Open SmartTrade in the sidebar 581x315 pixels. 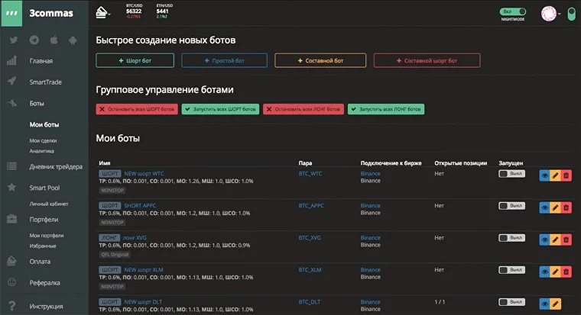pyautogui.click(x=46, y=80)
